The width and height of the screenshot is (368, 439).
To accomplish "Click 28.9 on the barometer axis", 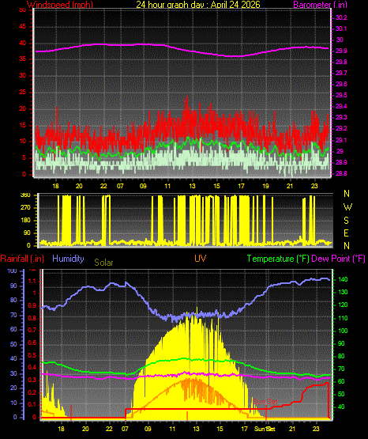I will (x=341, y=162).
